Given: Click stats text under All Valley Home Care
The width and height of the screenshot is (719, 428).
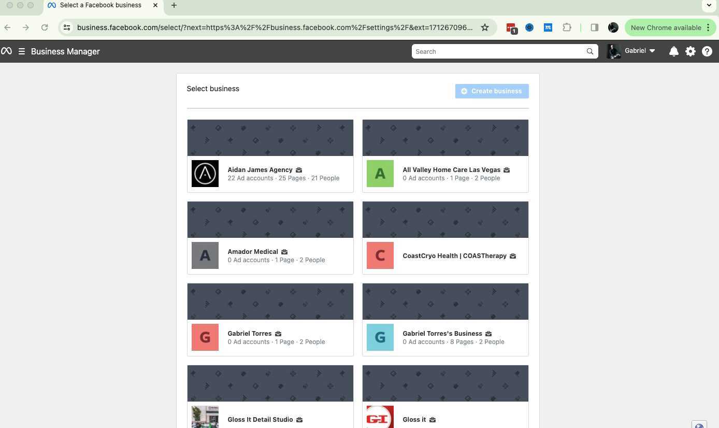Looking at the screenshot, I should point(451,178).
